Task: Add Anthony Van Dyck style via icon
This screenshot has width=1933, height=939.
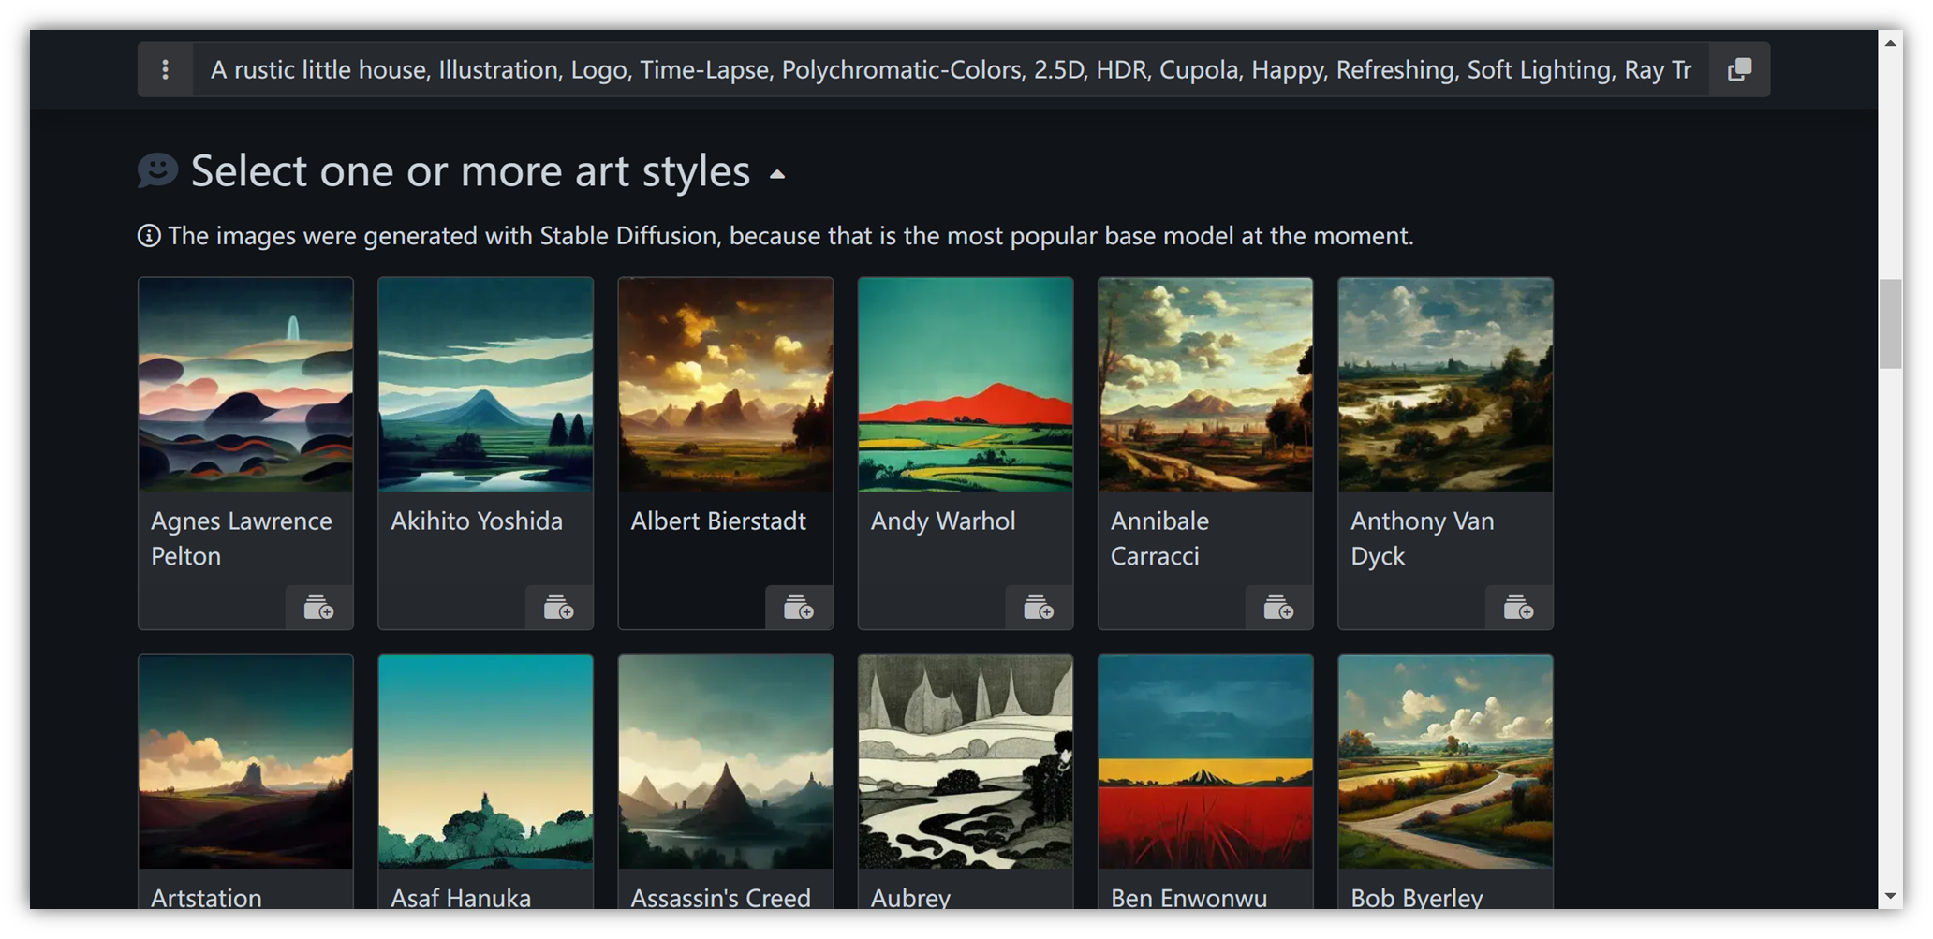Action: 1517,609
